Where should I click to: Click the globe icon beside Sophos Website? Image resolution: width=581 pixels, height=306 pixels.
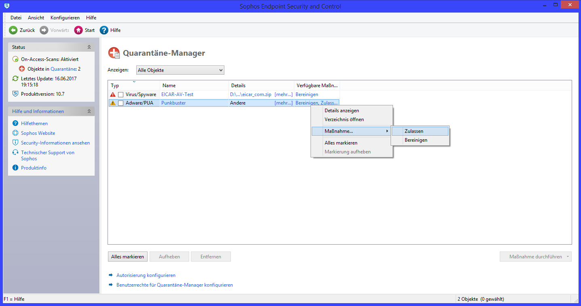15,133
